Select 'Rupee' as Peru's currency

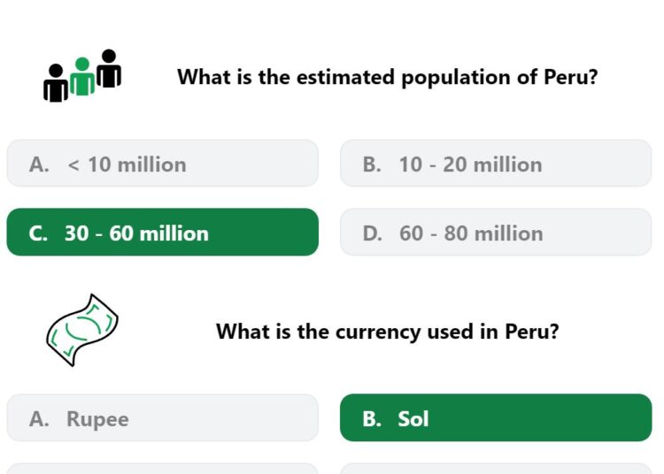tap(163, 418)
